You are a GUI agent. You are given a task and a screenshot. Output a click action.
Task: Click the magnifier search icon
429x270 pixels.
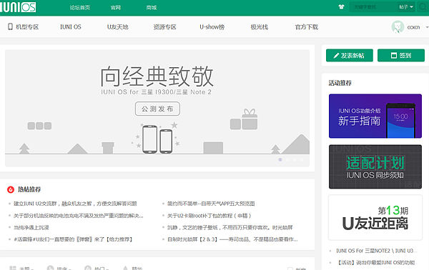[423, 7]
